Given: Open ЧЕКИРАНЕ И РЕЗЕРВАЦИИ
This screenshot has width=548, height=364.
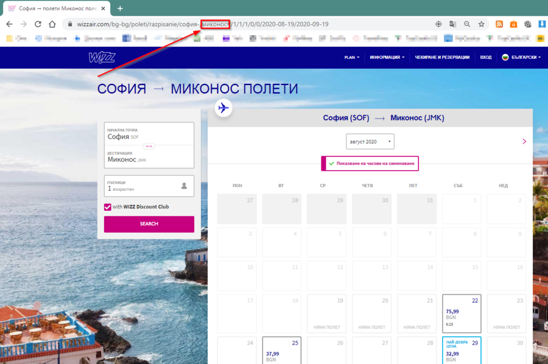Looking at the screenshot, I should point(442,58).
